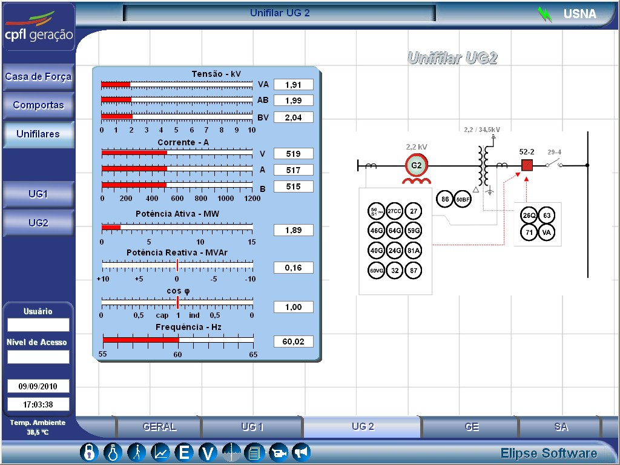Click the Potência Reativa MVAr gauge bar

177,265
